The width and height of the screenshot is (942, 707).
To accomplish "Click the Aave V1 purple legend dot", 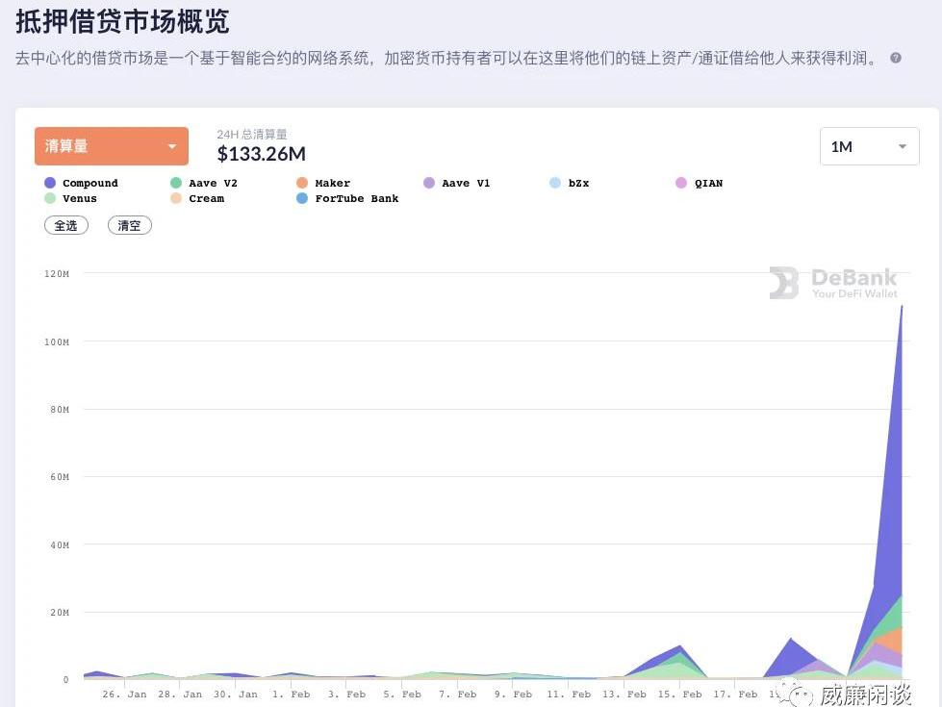I will pos(429,183).
